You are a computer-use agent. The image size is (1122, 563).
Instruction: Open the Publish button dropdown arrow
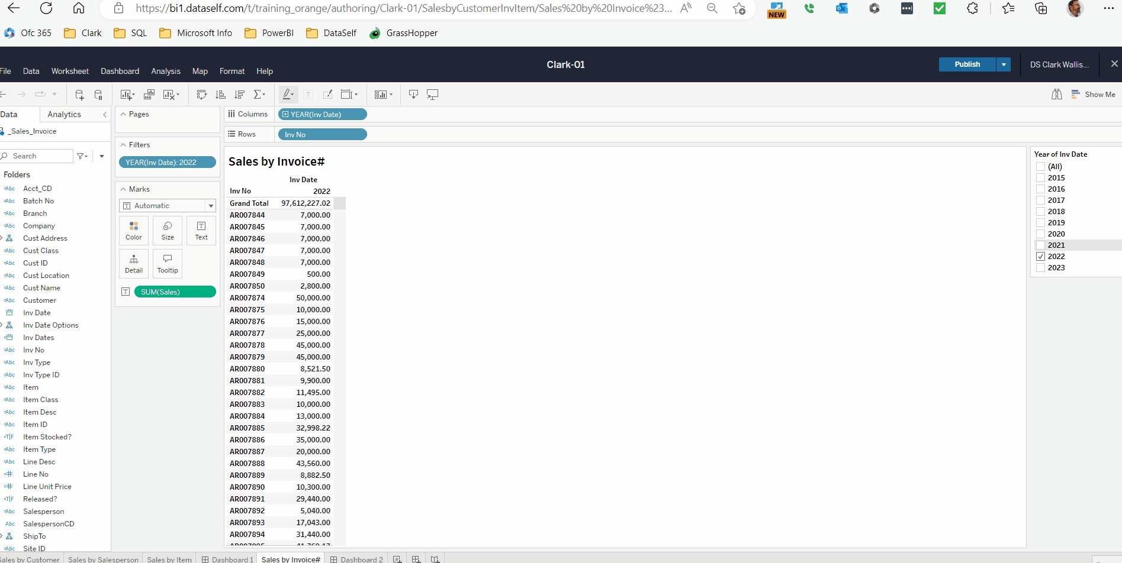pyautogui.click(x=1004, y=64)
